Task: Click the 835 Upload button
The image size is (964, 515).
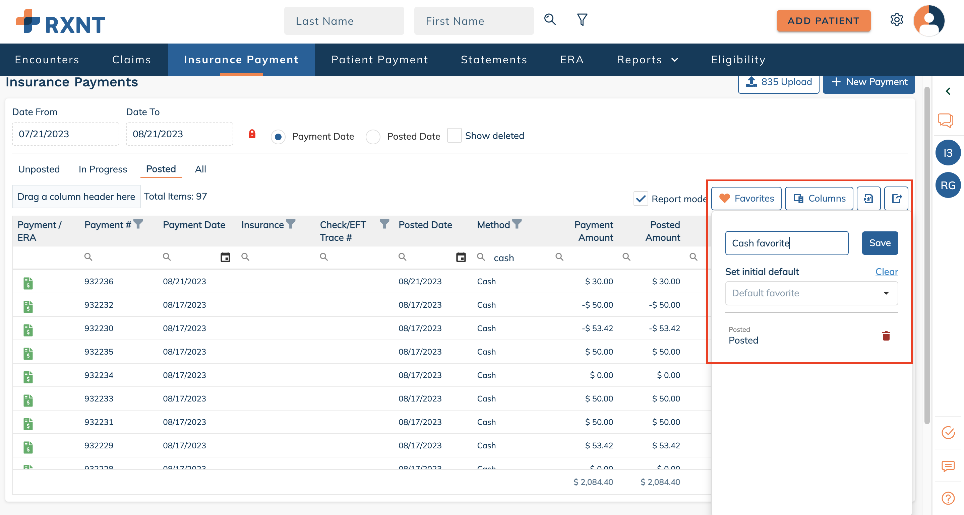Action: [x=778, y=82]
